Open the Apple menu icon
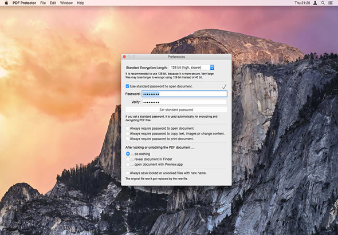The width and height of the screenshot is (338, 235). point(6,3)
